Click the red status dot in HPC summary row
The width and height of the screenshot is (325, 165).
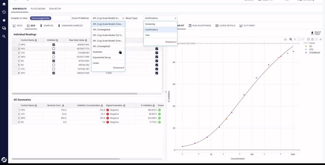click(108, 110)
